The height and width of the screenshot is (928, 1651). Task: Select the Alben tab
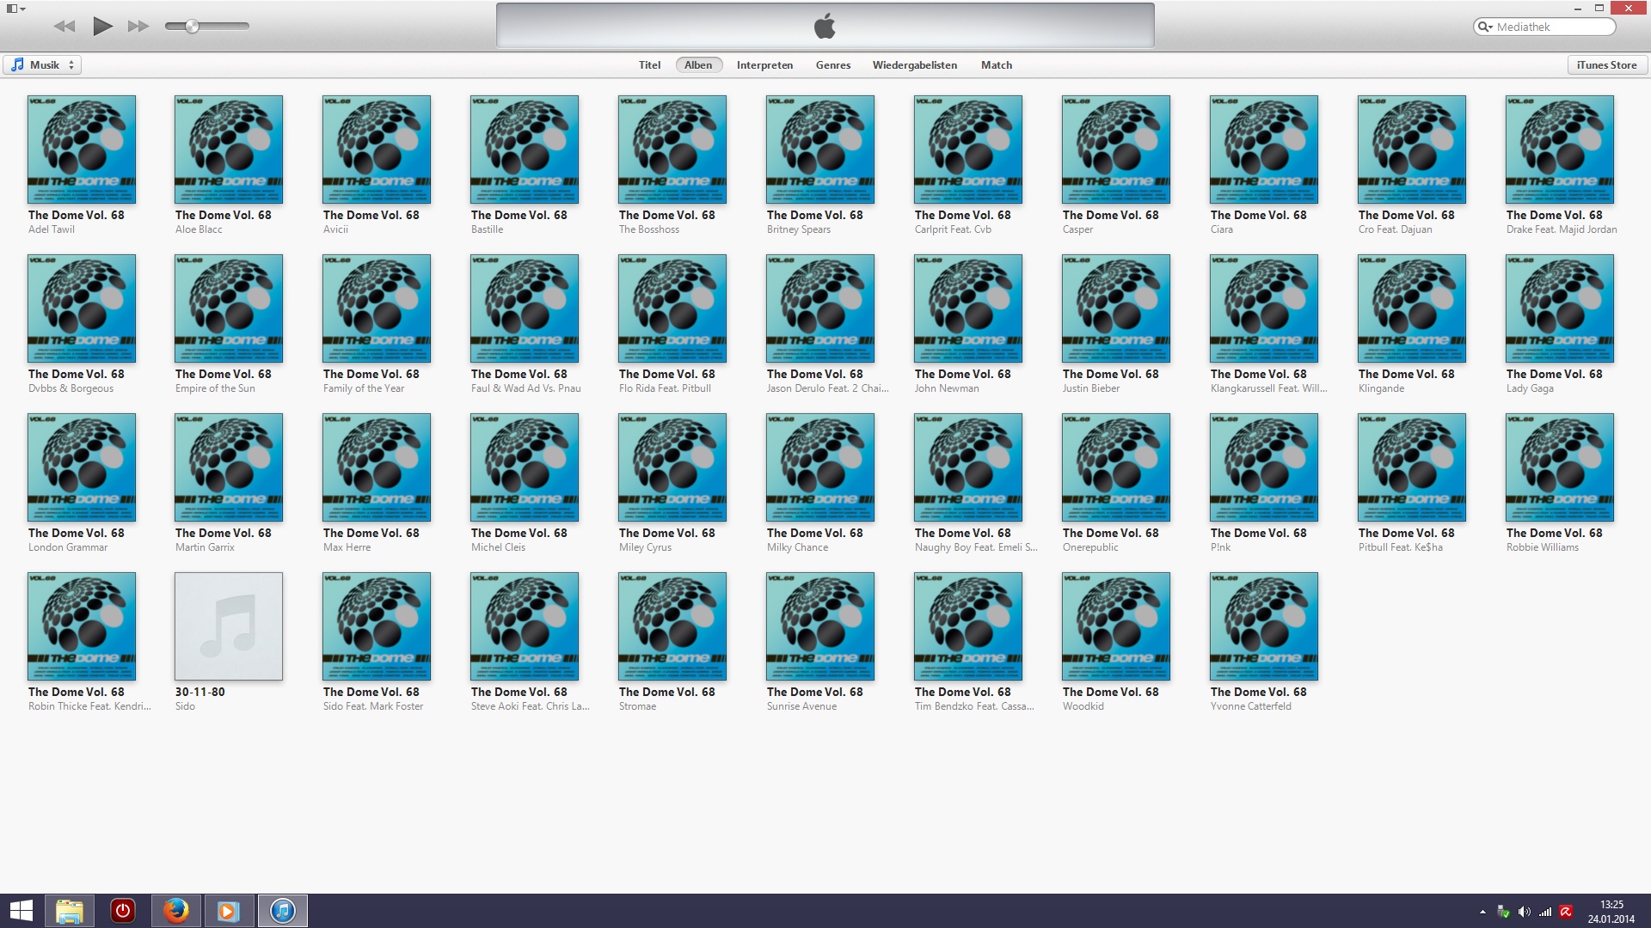[698, 64]
